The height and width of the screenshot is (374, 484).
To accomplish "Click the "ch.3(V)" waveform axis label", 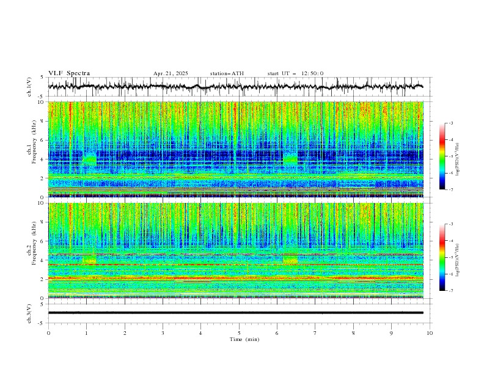I will (x=29, y=313).
